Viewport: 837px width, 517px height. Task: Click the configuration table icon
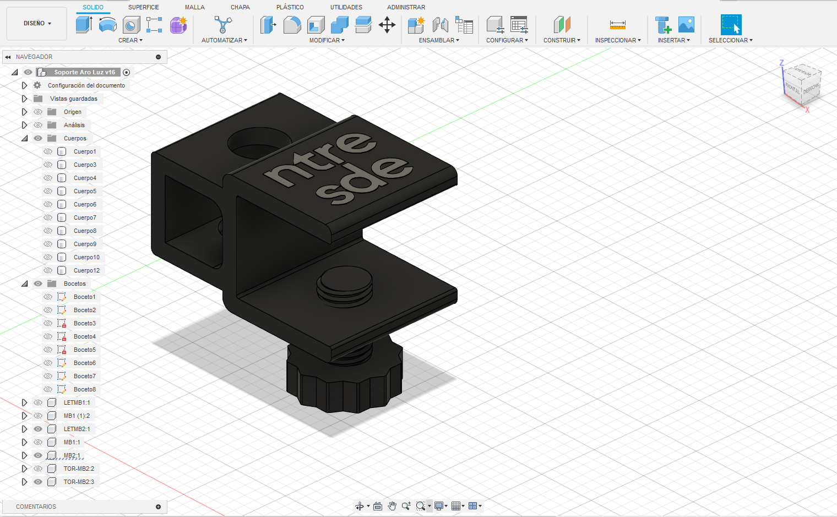(x=519, y=25)
